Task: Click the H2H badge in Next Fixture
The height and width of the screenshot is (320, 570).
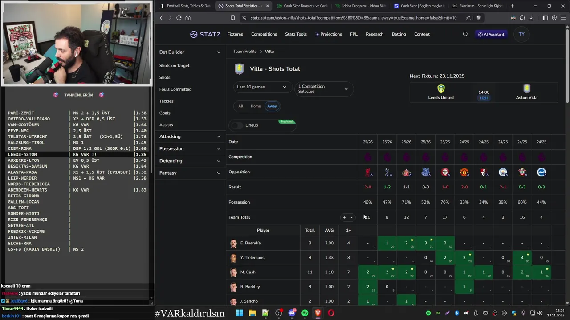Action: pyautogui.click(x=484, y=98)
